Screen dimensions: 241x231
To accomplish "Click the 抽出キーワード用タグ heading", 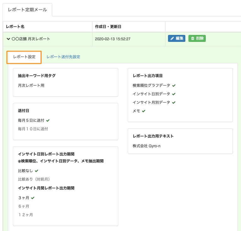I will [37, 76].
